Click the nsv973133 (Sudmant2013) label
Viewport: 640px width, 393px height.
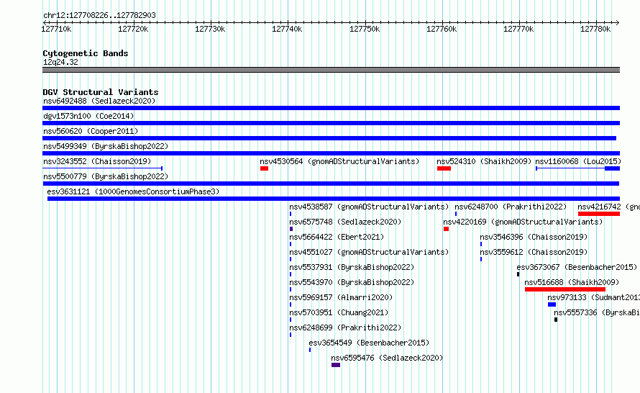click(x=593, y=297)
